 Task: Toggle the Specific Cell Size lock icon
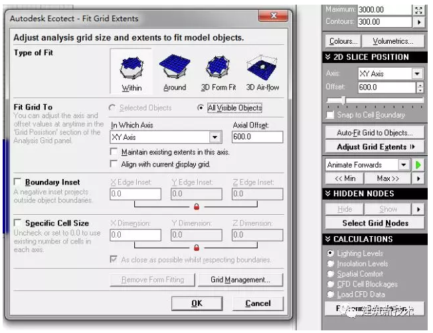197,247
